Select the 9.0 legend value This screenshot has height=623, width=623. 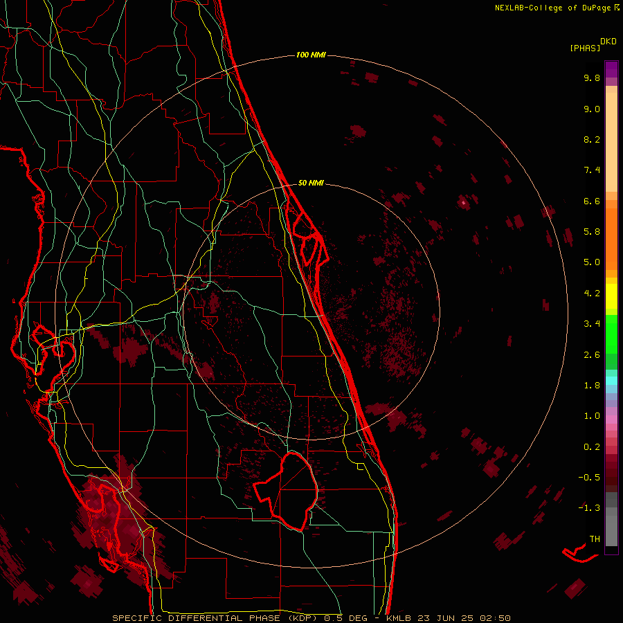[x=592, y=109]
